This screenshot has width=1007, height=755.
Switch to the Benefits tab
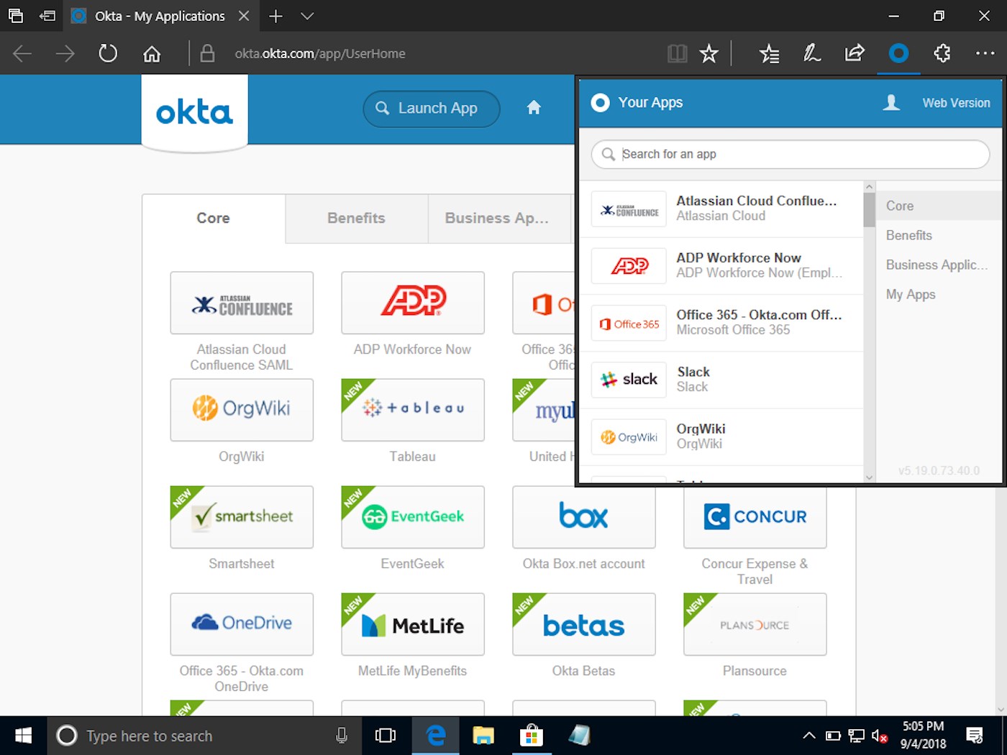tap(357, 219)
